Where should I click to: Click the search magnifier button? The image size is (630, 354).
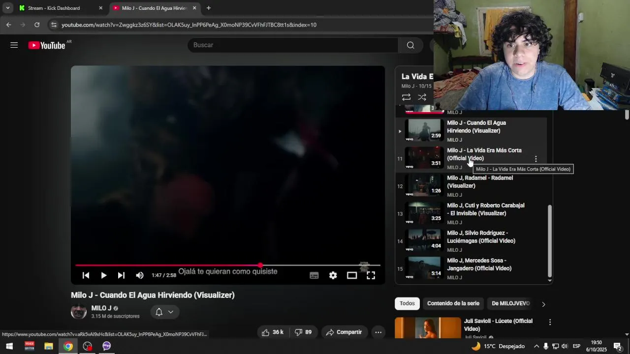410,45
